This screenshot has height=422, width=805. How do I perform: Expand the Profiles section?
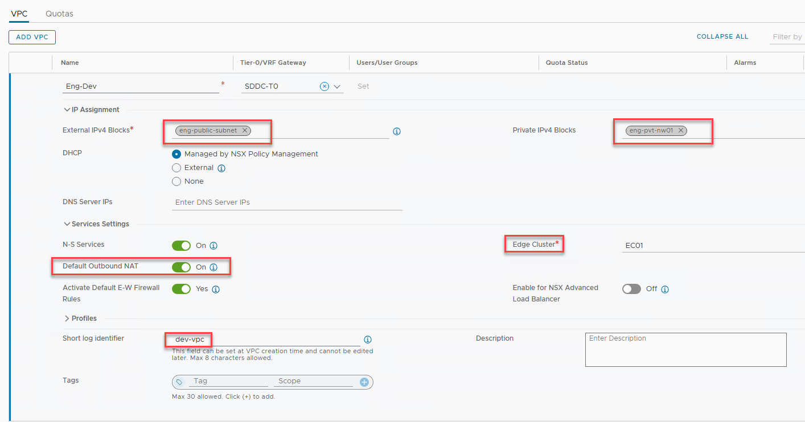[67, 318]
